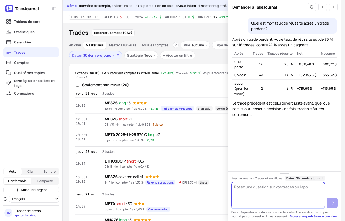Click + Ajouter un filtre

(x=178, y=55)
